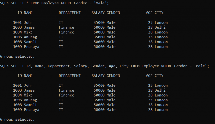
Task: Click the first SQL> prompt line
Action: coord(54,3)
